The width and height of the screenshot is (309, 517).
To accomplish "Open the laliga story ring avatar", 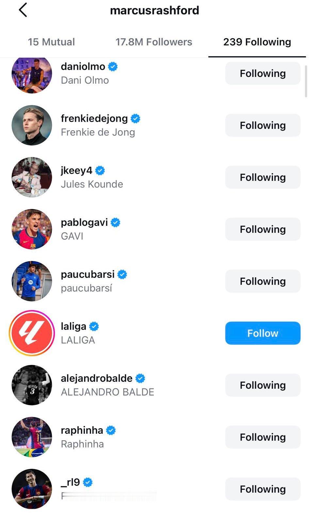I will pos(32,333).
